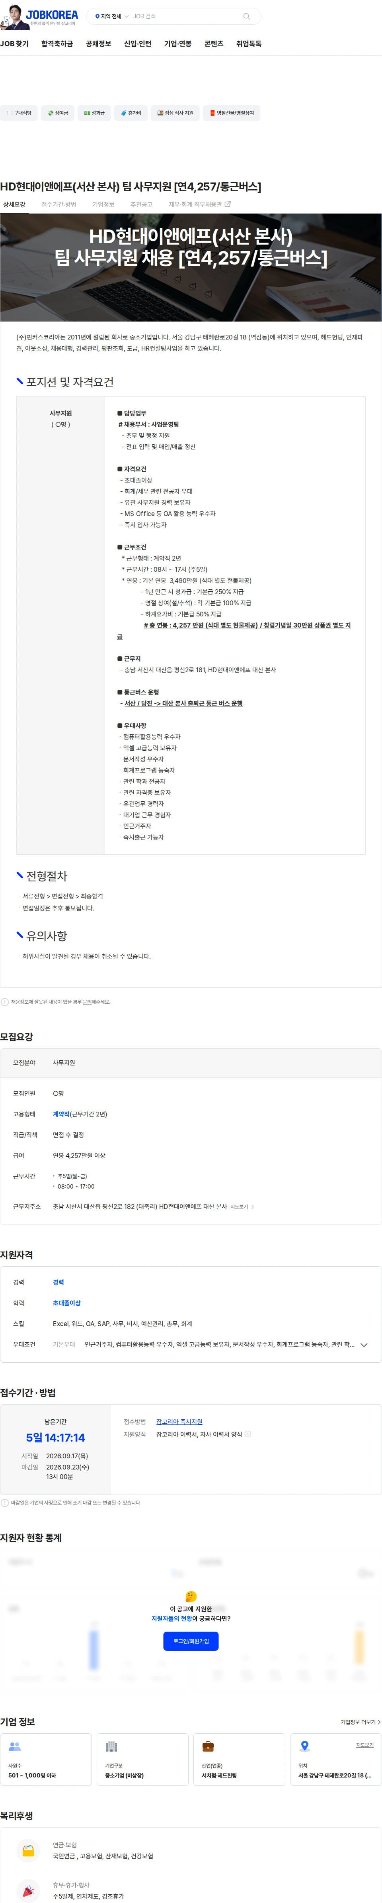Image resolution: width=382 pixels, height=1903 pixels.
Task: Open the 공채정보 menu
Action: point(98,43)
